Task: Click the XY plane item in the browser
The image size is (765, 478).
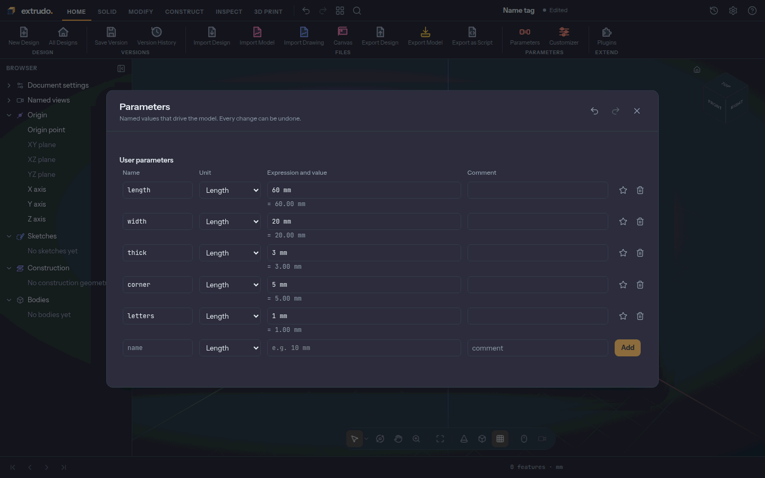Action: point(41,144)
